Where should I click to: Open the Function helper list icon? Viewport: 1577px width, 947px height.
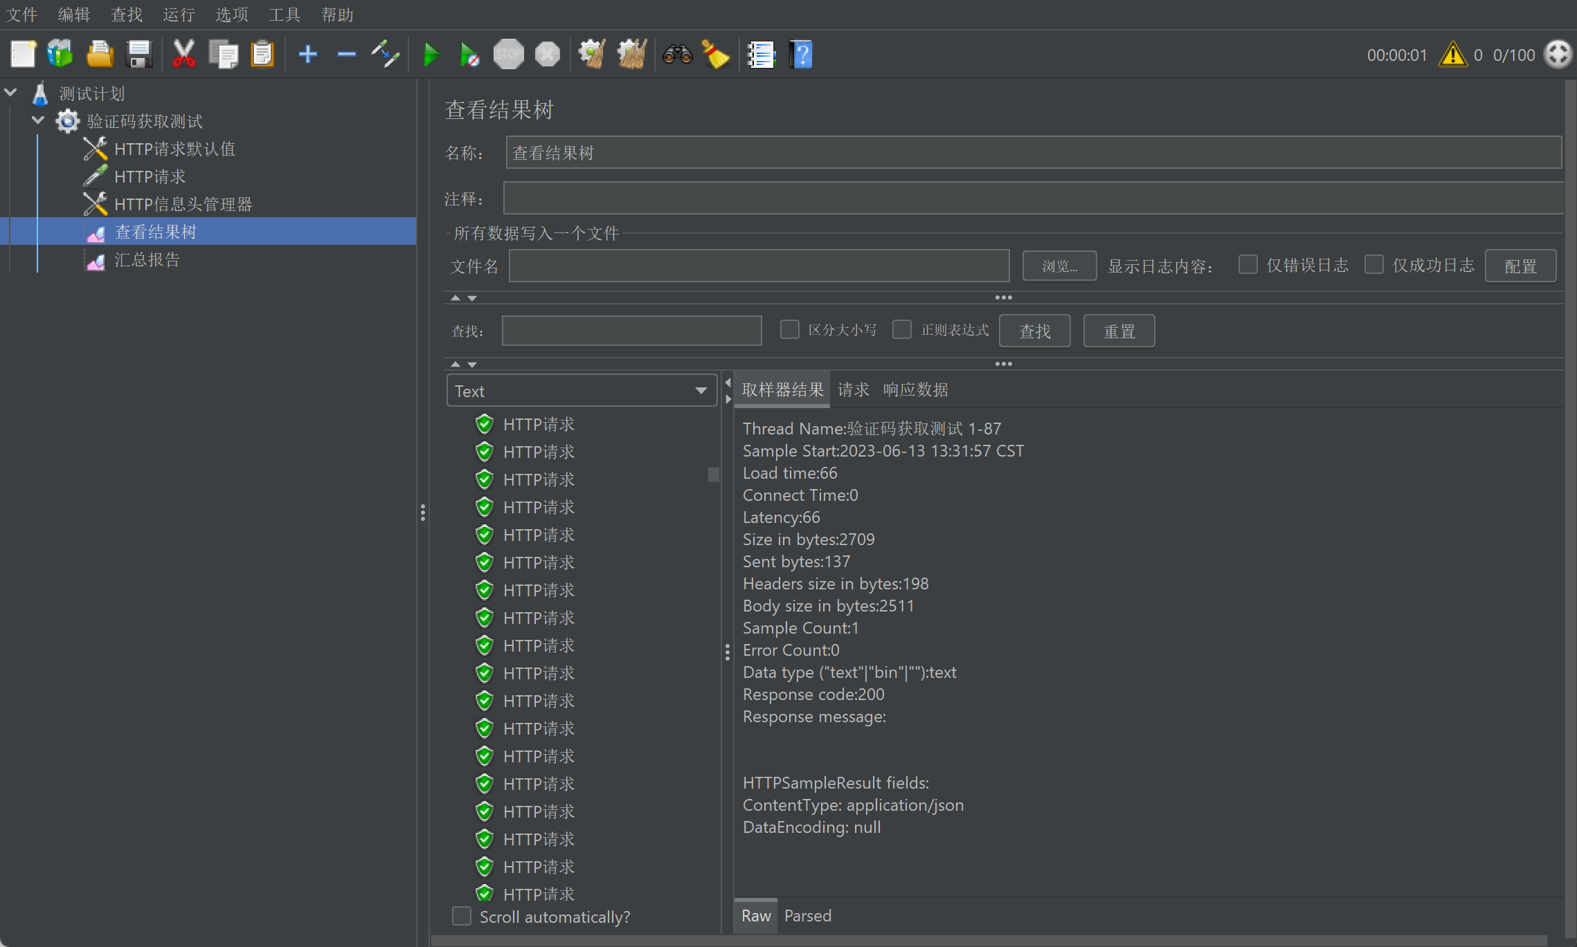(x=762, y=54)
